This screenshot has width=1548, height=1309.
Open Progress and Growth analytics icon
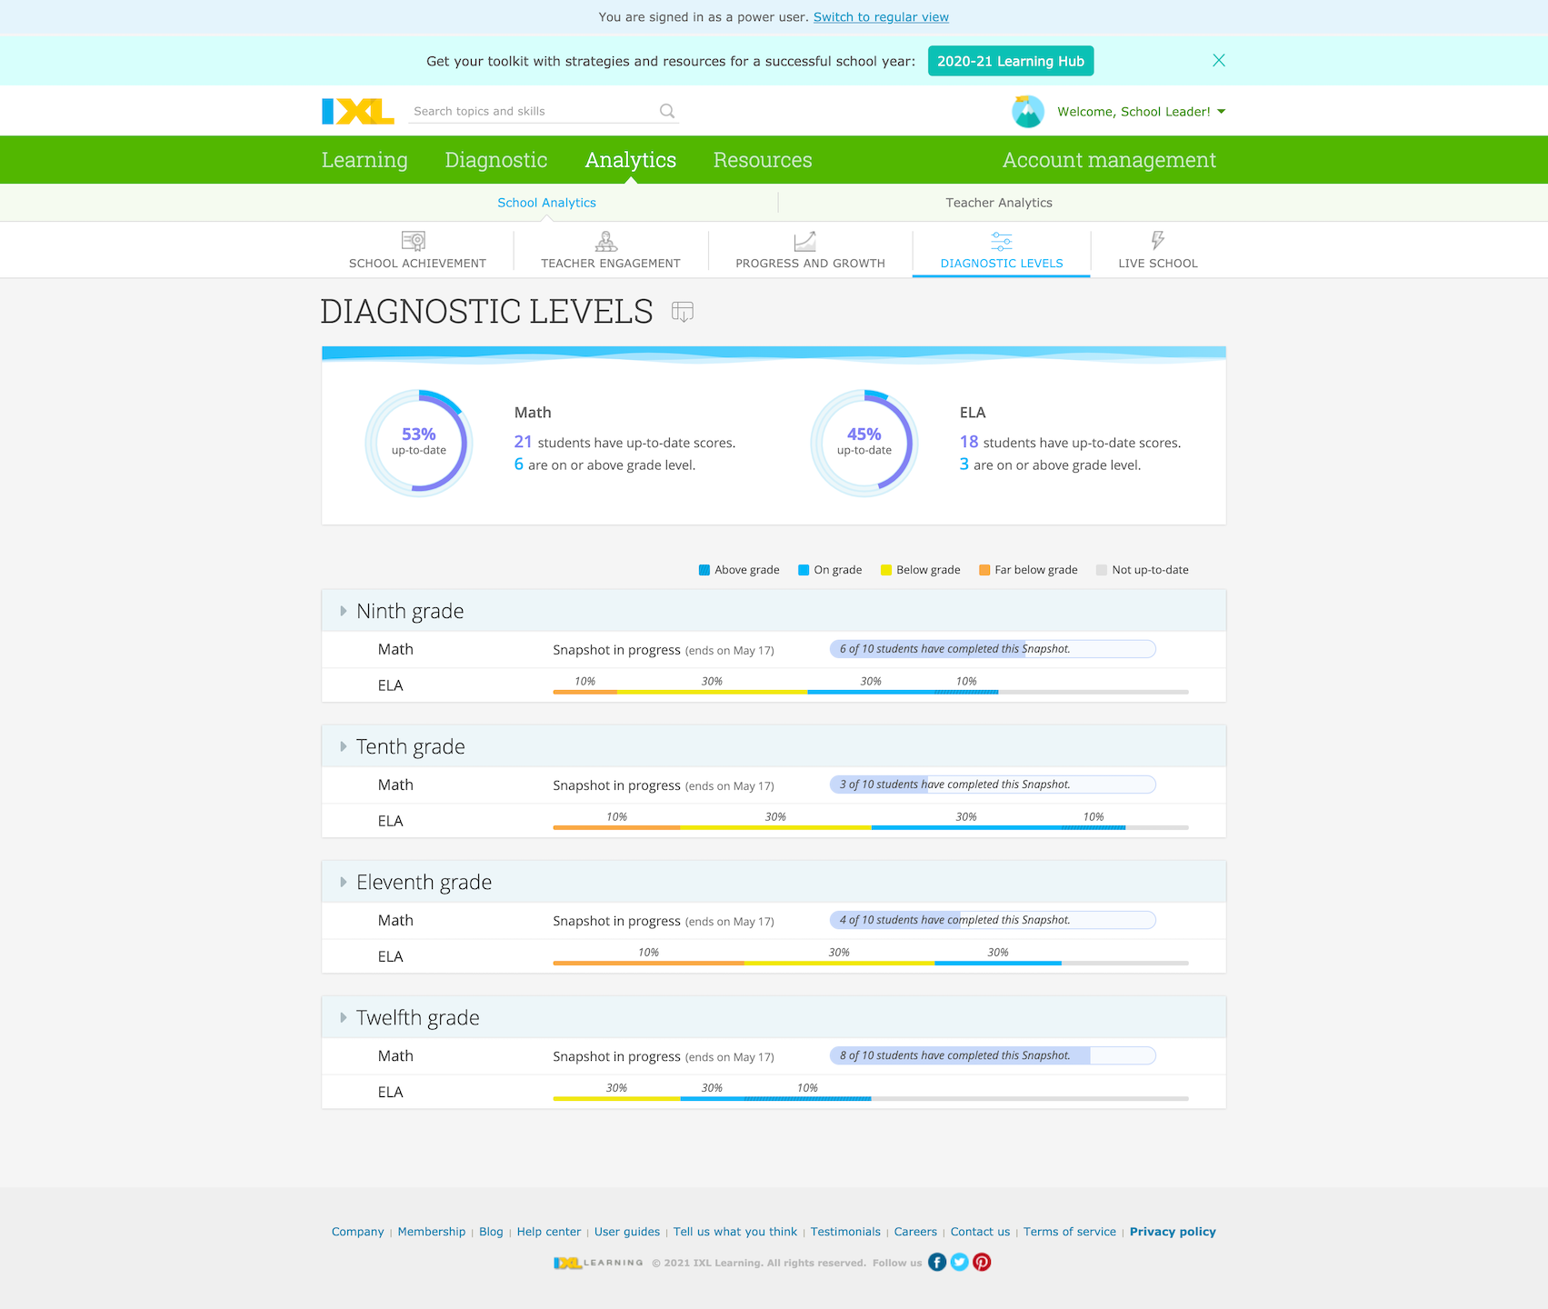coord(804,241)
